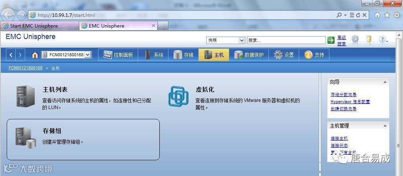Screen dimensions: 403x176
Task: Click the side panel splitter collapse arrow
Action: (320, 172)
